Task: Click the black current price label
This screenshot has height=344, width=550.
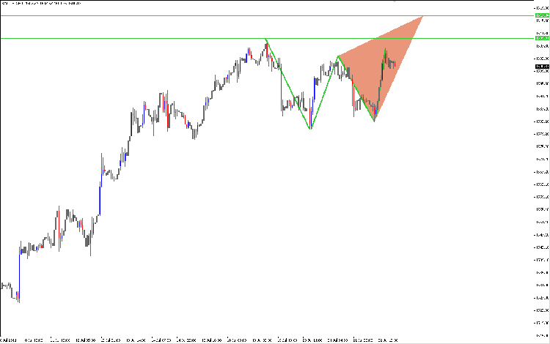Action: pyautogui.click(x=542, y=67)
